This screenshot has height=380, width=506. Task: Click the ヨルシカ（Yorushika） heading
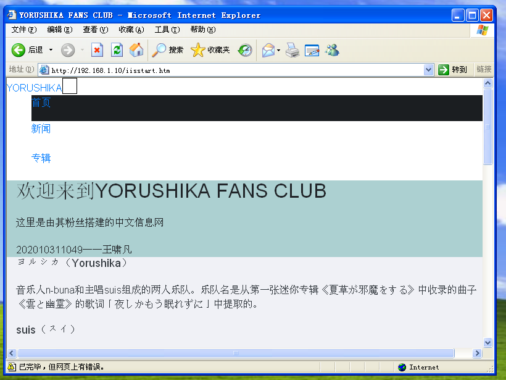[x=73, y=263]
